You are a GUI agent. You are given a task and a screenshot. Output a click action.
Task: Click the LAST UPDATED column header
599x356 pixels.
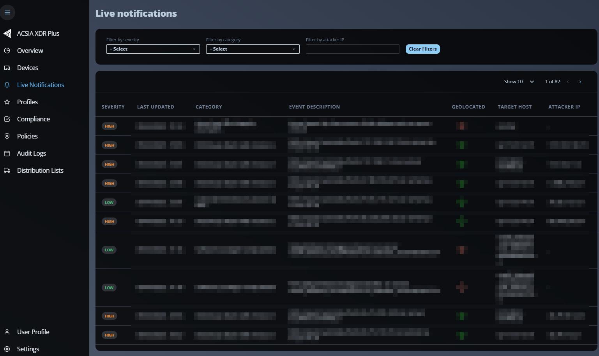point(155,107)
